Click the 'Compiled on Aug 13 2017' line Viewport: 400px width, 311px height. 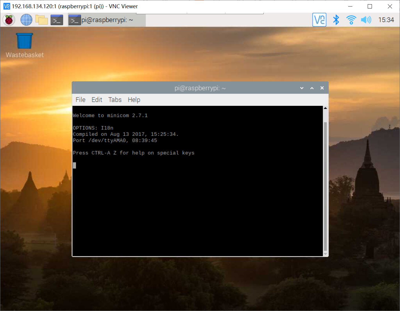click(x=126, y=134)
